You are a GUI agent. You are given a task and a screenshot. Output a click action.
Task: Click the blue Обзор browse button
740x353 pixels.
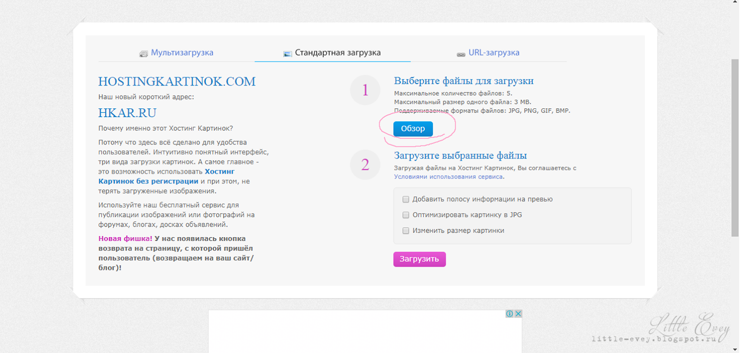click(x=413, y=129)
